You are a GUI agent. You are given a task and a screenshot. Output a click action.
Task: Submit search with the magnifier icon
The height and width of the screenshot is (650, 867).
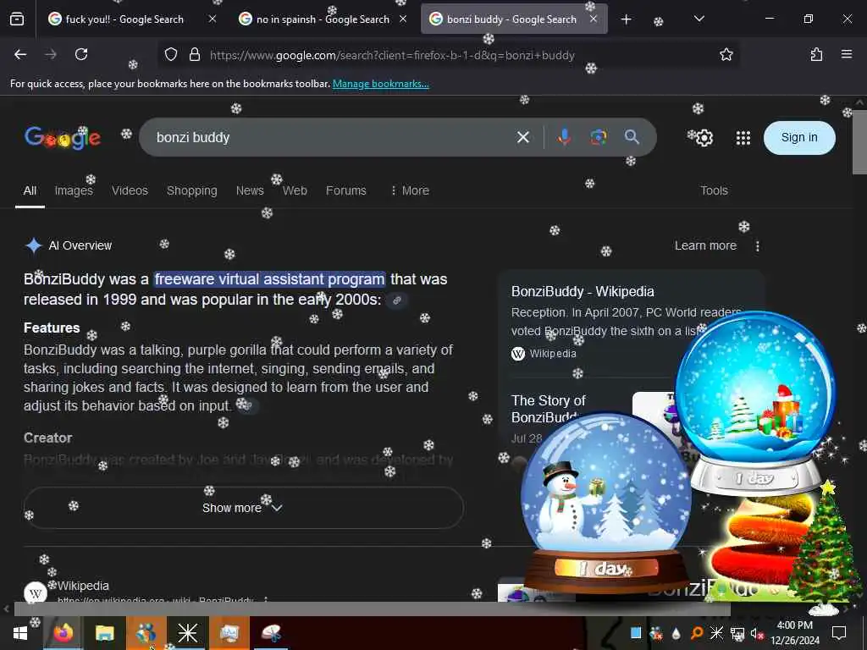(x=632, y=137)
